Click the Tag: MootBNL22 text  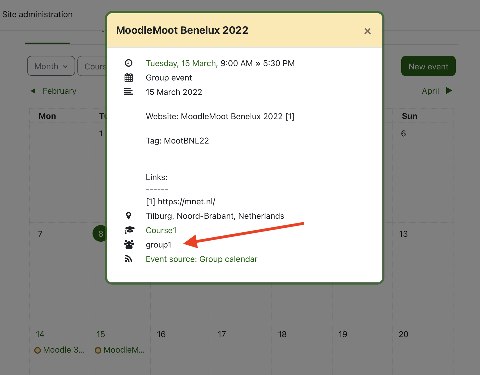click(177, 141)
